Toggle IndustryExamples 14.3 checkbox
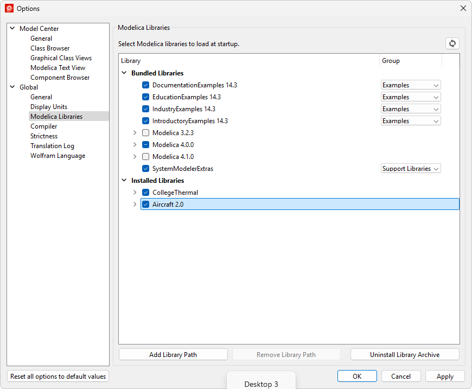The width and height of the screenshot is (472, 389). (x=146, y=109)
